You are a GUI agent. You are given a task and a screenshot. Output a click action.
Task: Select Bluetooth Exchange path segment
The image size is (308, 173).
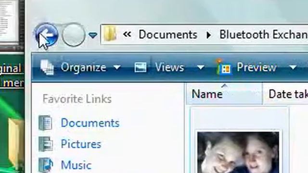(264, 35)
